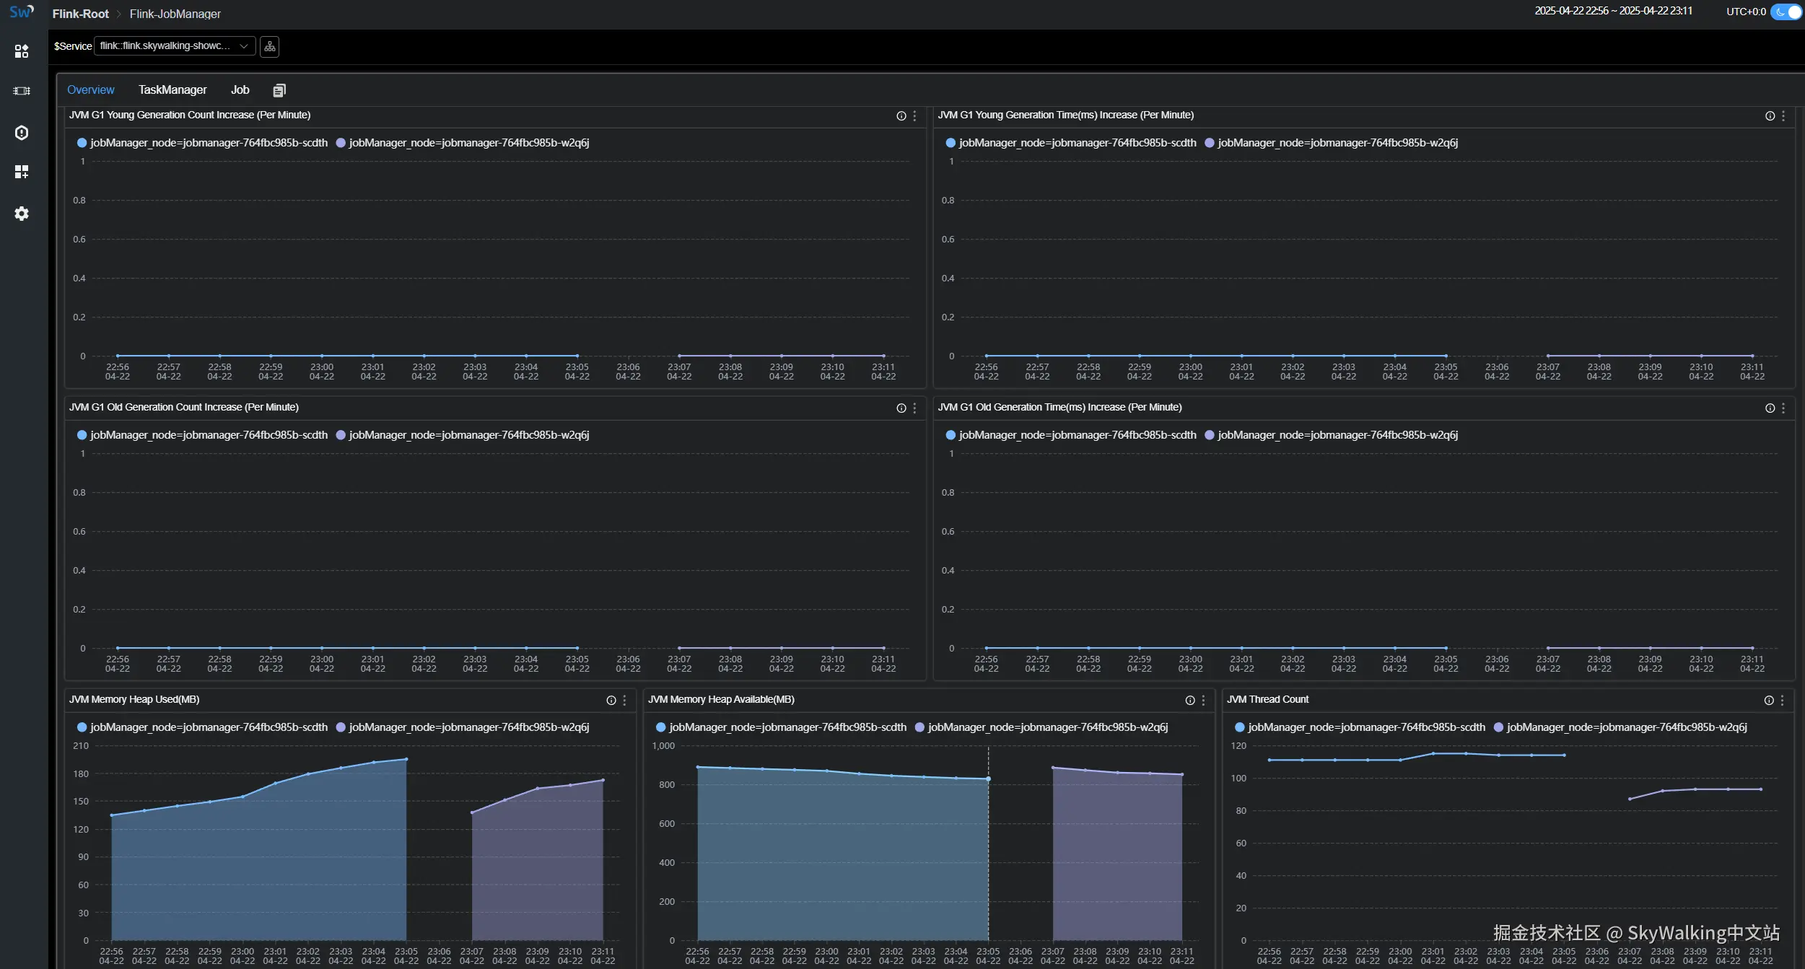Click the topology hierarchy icon beside the service selector
The image size is (1805, 969).
pyautogui.click(x=269, y=47)
